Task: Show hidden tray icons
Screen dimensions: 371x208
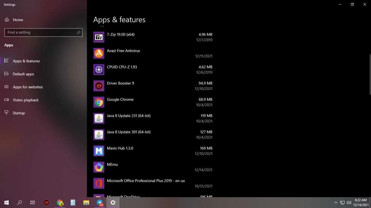Action: (x=336, y=203)
